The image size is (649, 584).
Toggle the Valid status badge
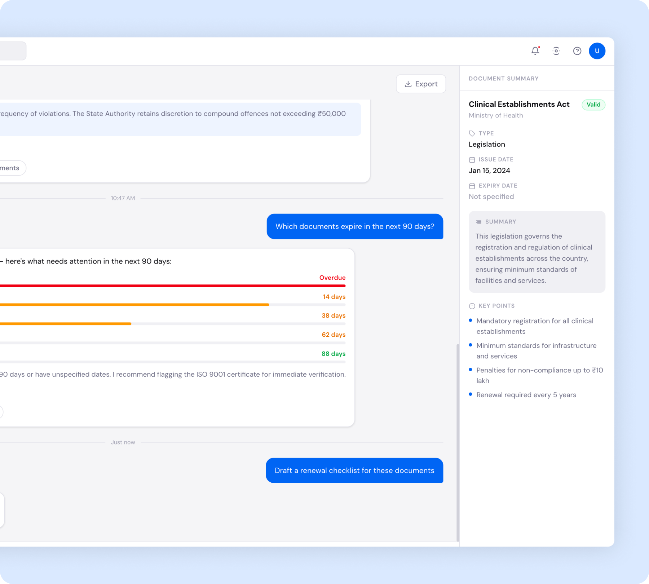pyautogui.click(x=593, y=105)
